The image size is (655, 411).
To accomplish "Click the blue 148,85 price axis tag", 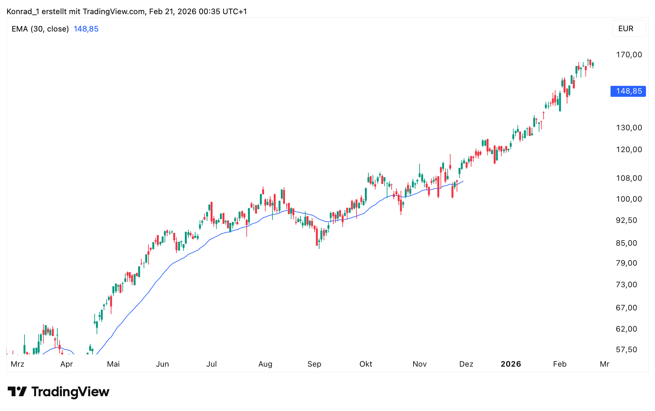I will [628, 91].
